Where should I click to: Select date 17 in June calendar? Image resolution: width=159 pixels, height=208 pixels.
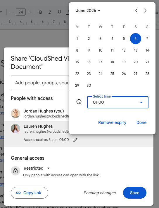click(101, 62)
